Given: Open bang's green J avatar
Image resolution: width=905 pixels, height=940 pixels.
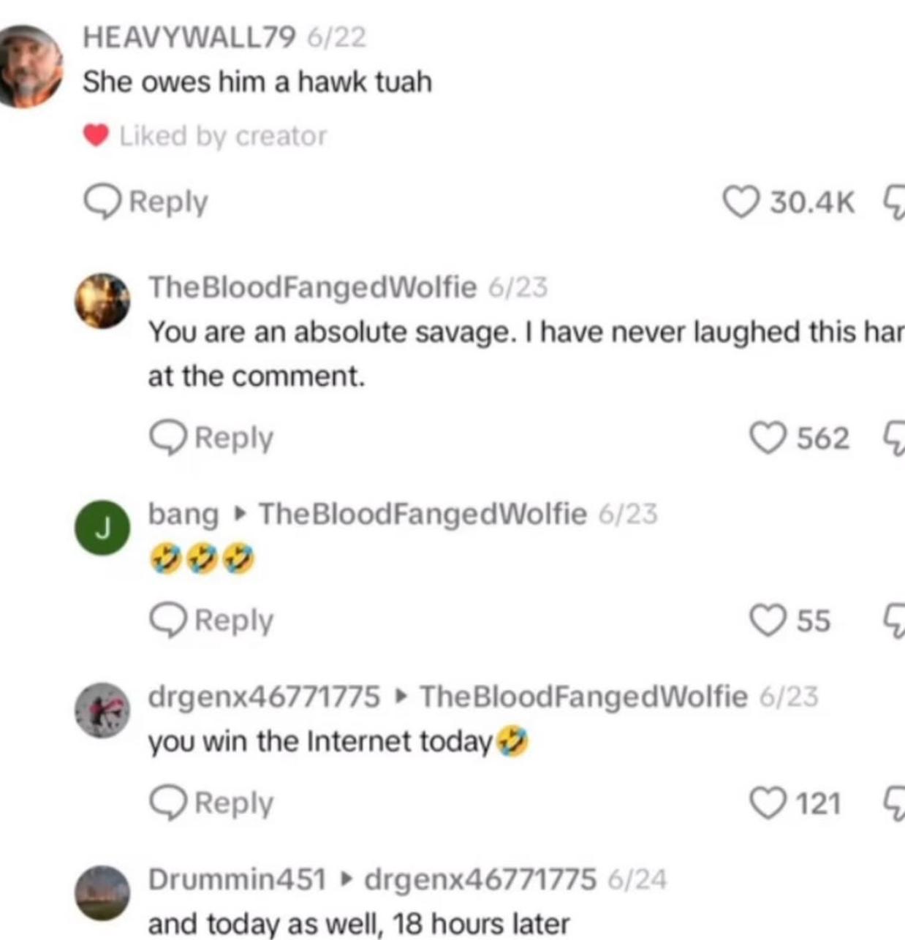Looking at the screenshot, I should click(102, 528).
